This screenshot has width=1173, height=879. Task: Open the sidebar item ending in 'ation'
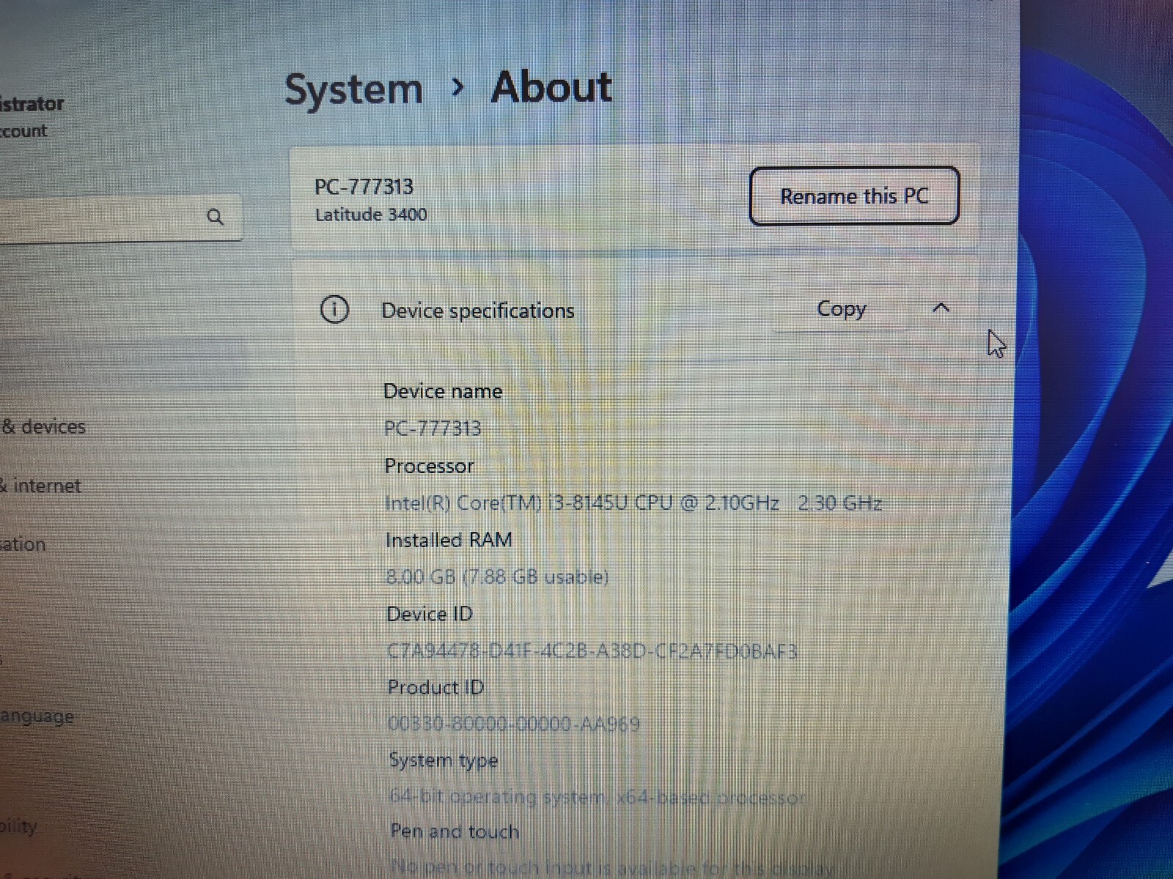[23, 544]
